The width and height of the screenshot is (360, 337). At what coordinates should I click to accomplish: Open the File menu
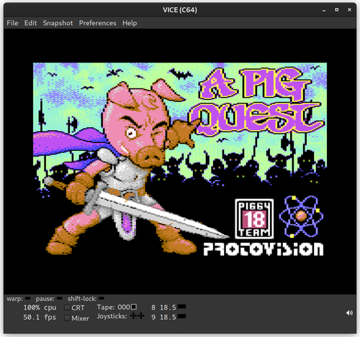pyautogui.click(x=12, y=23)
